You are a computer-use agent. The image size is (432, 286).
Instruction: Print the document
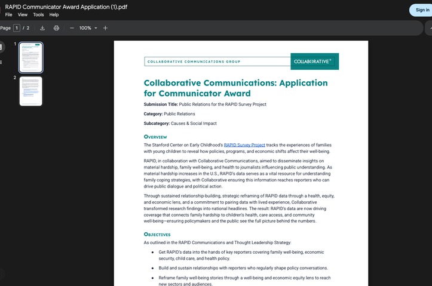[57, 28]
